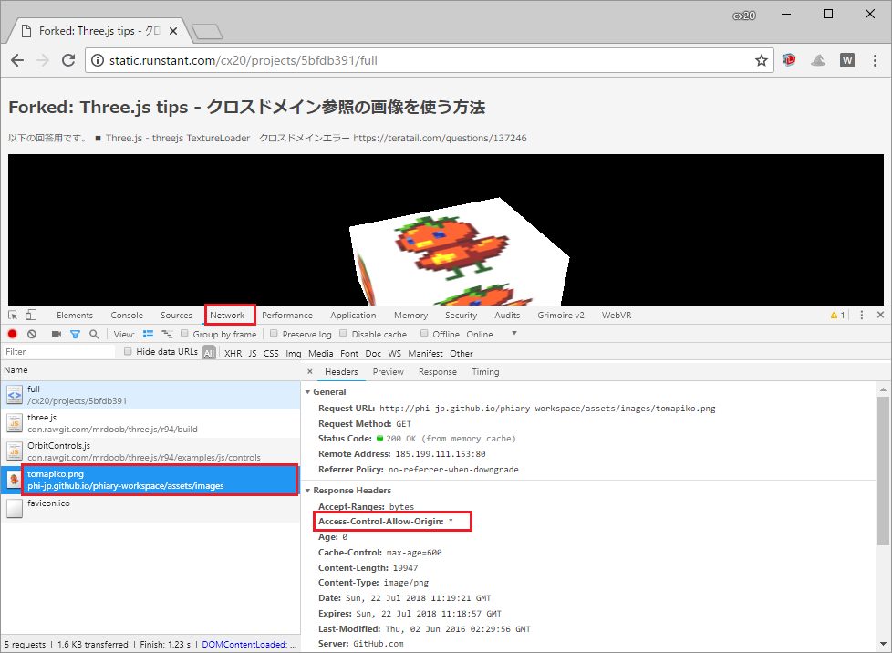This screenshot has height=653, width=892.
Task: Toggle the device toolbar icon
Action: point(30,314)
